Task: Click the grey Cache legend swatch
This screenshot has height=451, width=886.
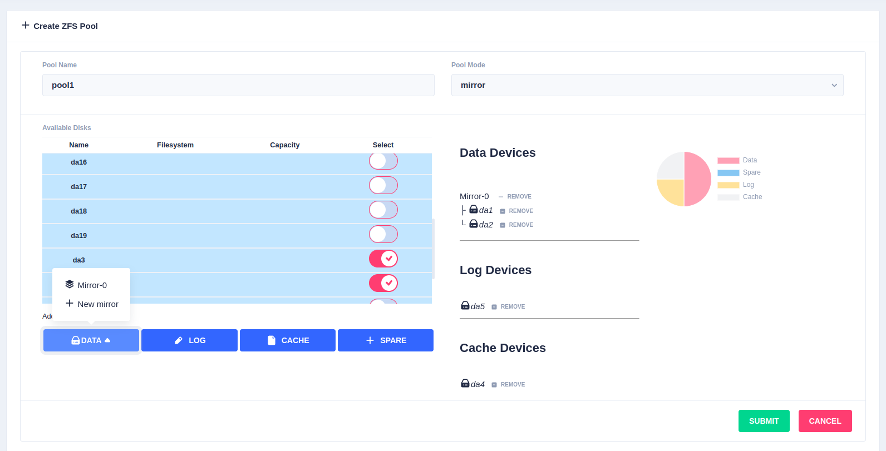Action: tap(729, 197)
